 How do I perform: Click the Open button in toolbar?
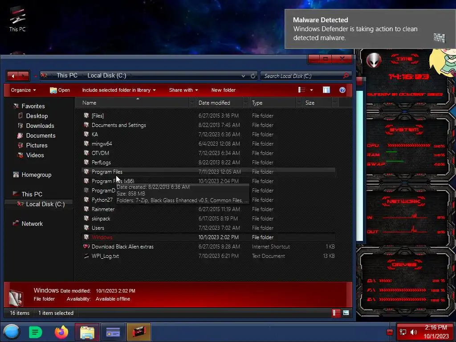[x=60, y=90]
